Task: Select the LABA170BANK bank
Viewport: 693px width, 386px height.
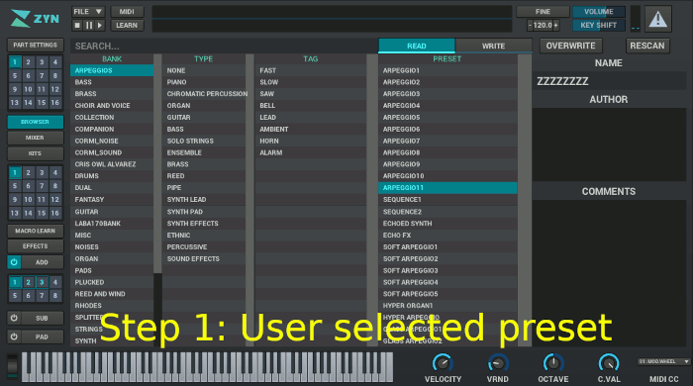Action: [112, 223]
